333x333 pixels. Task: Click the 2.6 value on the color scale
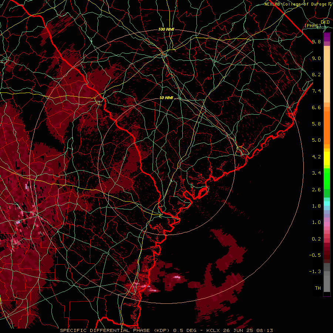point(316,190)
